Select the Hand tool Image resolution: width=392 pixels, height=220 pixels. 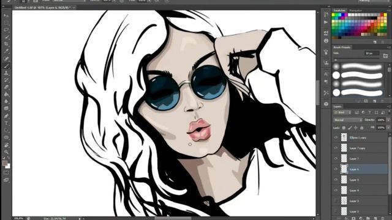tap(6, 145)
